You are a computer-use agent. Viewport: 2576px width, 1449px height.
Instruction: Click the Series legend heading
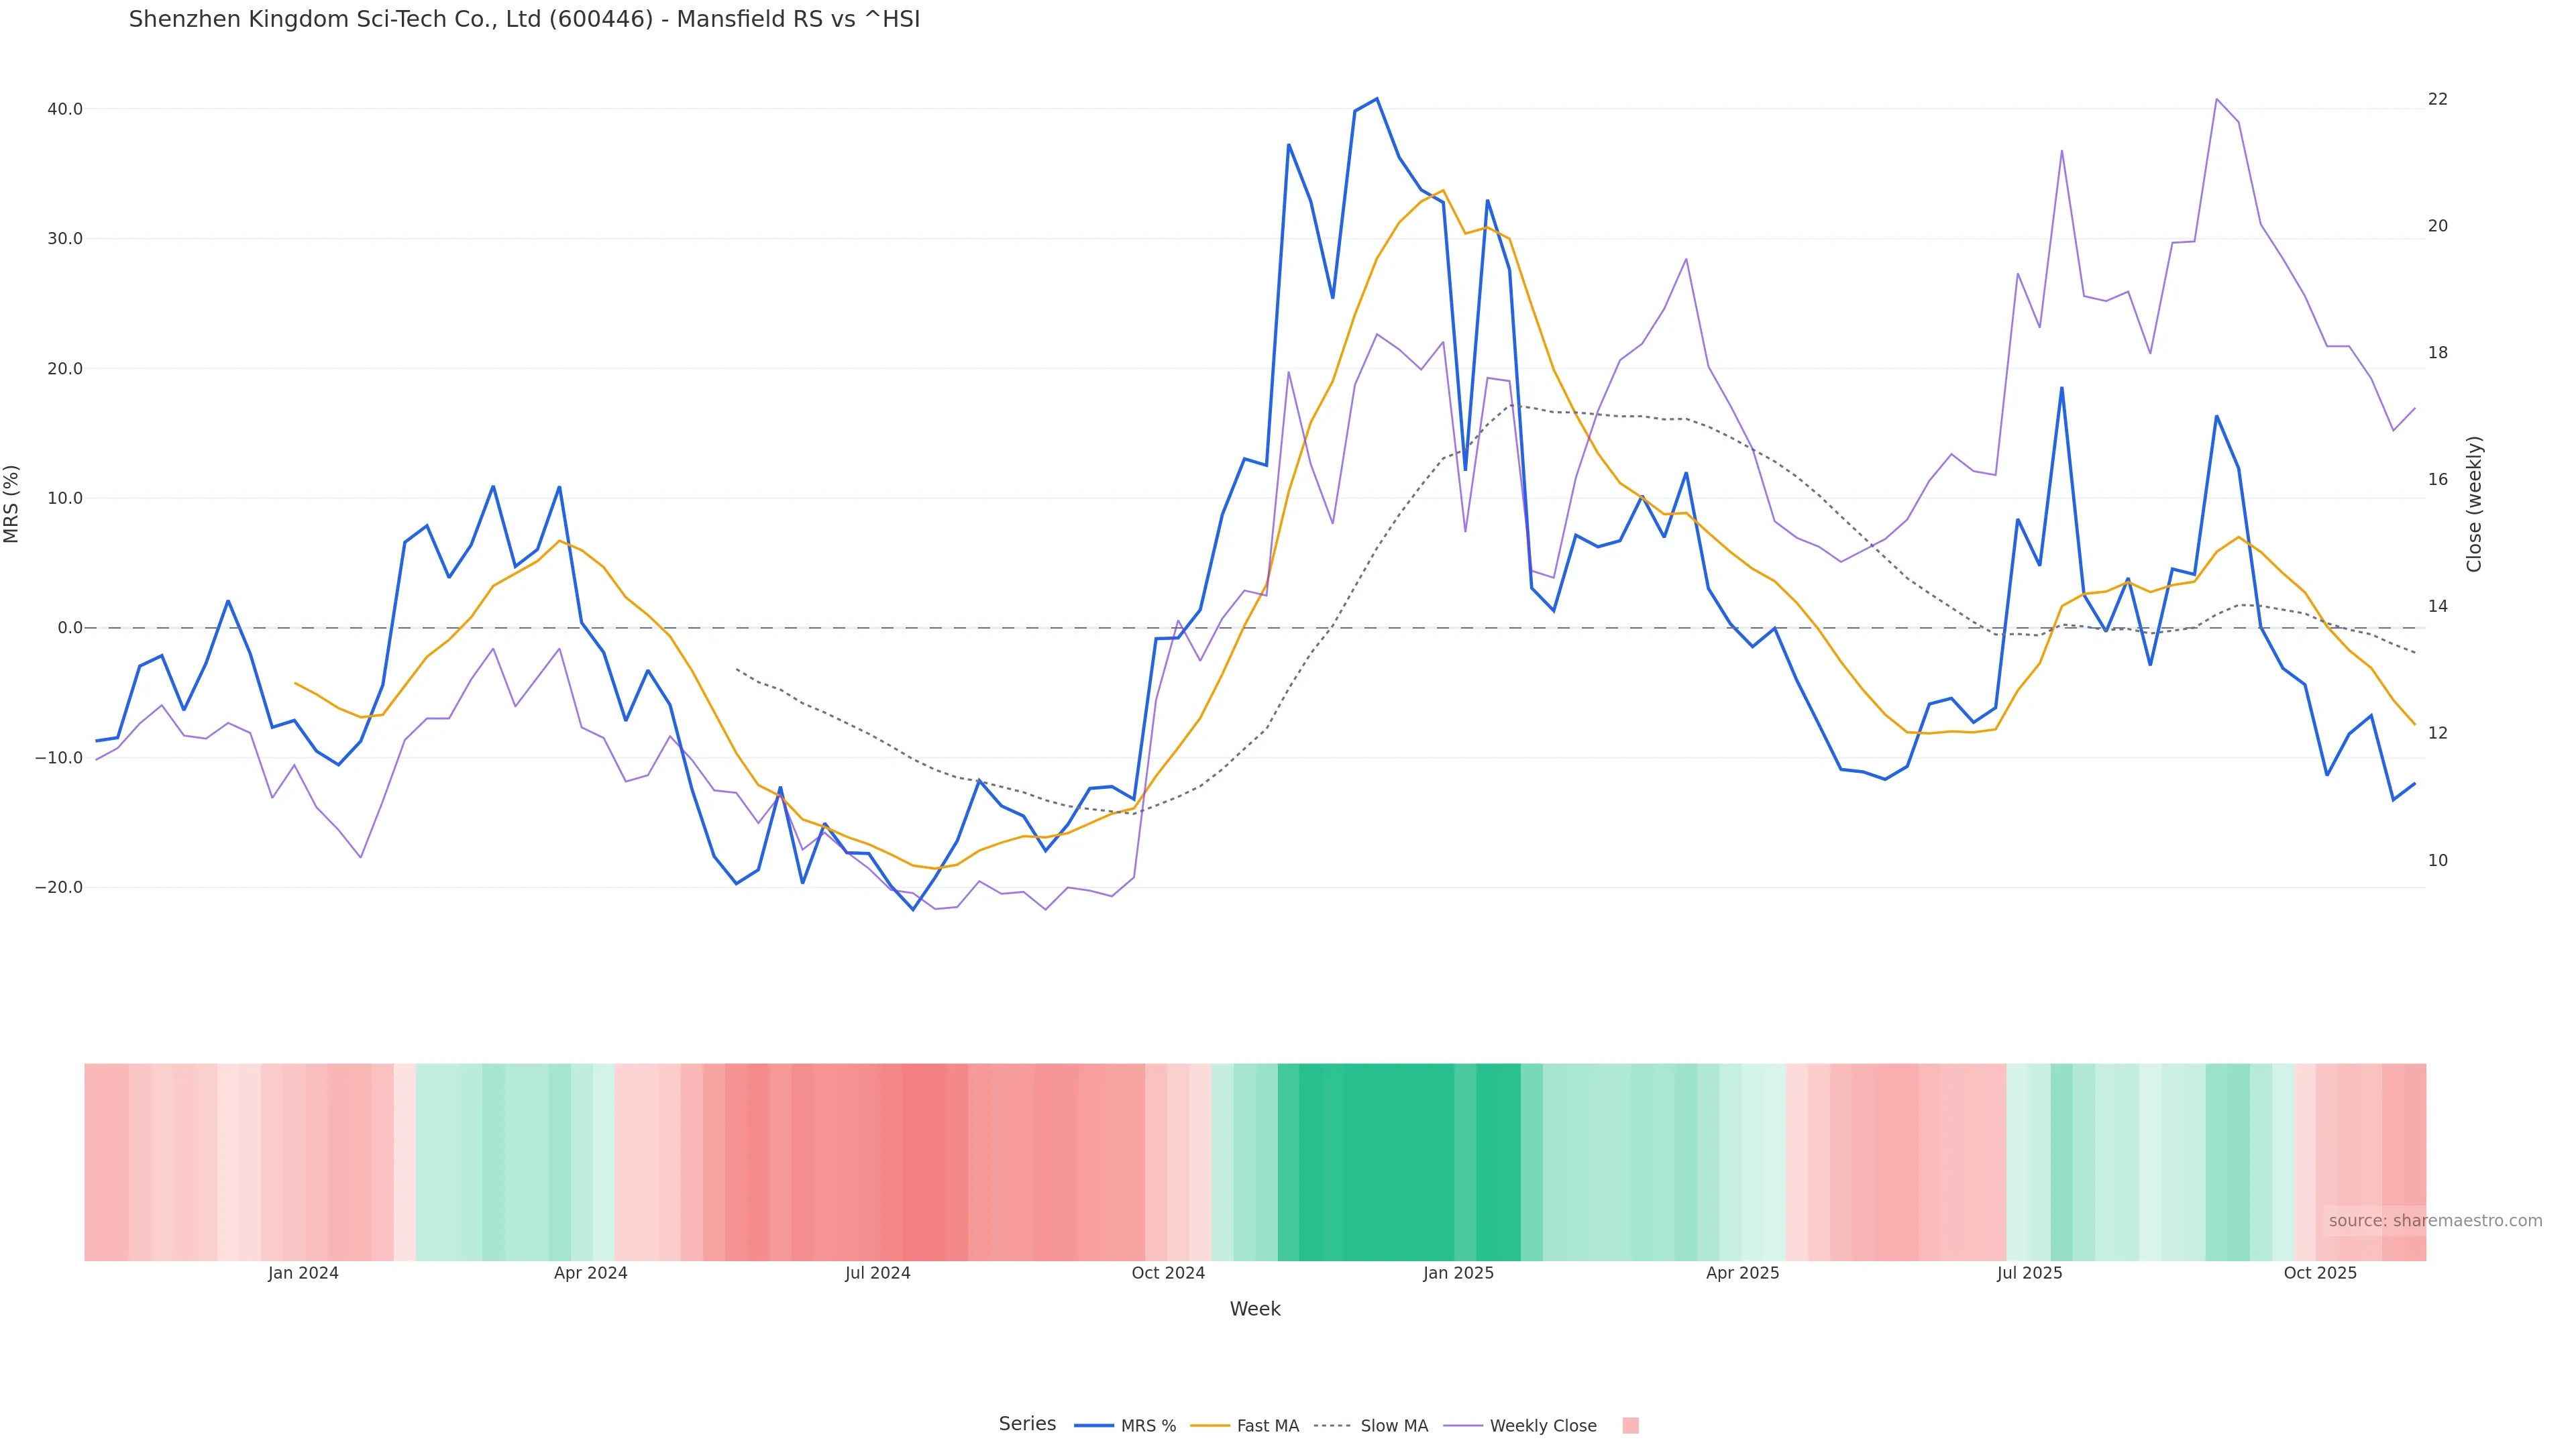tap(1027, 1423)
